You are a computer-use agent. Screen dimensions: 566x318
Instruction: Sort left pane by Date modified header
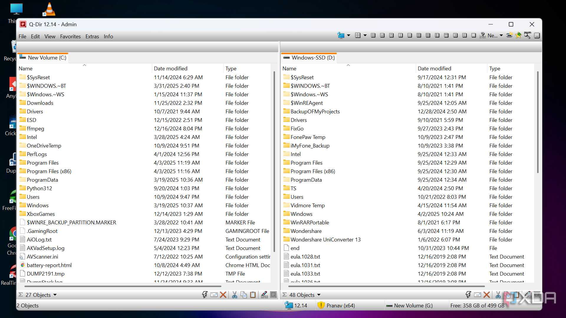point(188,68)
